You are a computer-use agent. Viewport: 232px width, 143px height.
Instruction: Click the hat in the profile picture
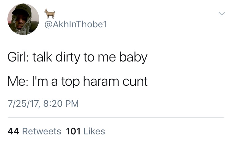click(x=22, y=10)
